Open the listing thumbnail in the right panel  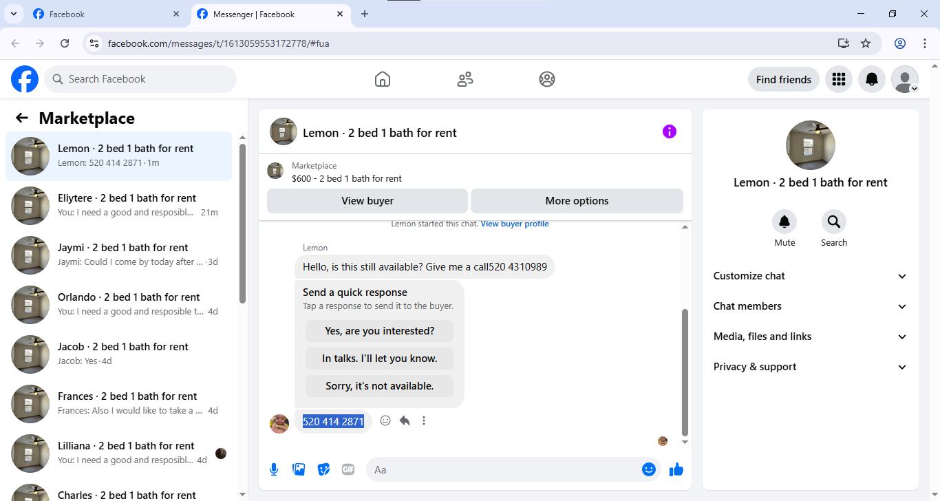(811, 145)
